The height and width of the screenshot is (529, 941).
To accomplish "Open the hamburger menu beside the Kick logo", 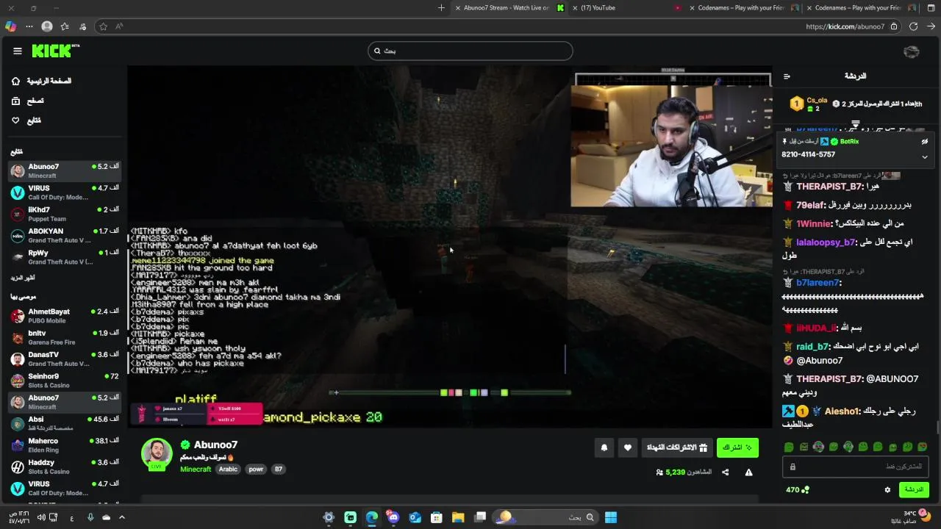I will pos(17,51).
